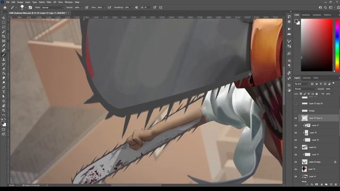Select the Hand tool
This screenshot has height=191, width=340.
coord(4,106)
